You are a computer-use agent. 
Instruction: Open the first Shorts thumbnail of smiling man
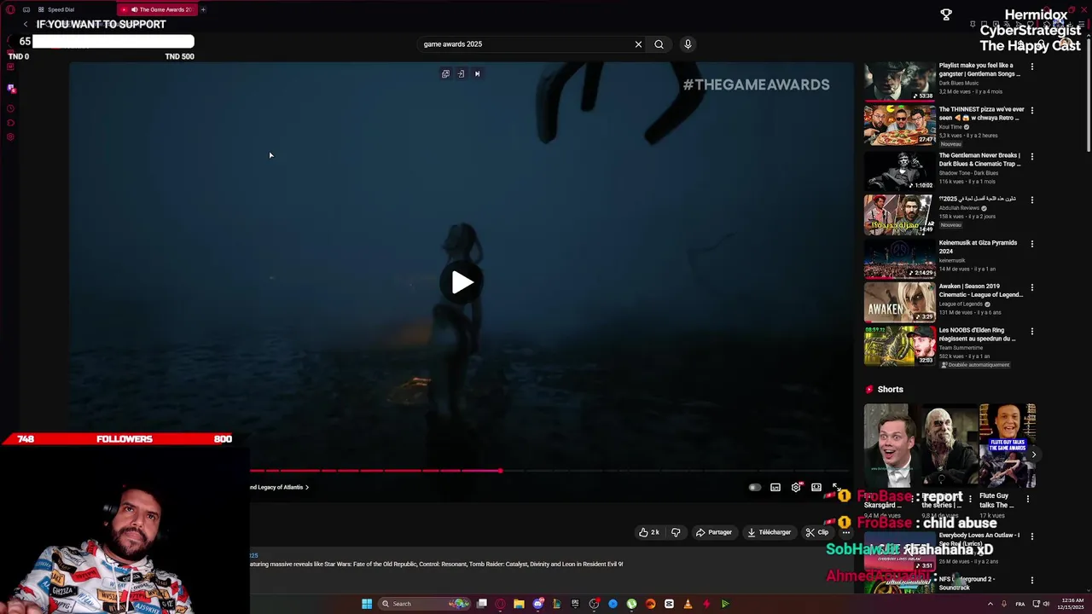coord(892,445)
